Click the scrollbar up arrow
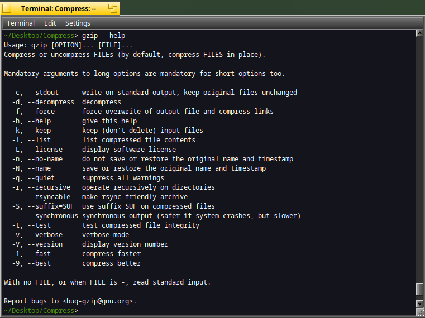 click(419, 33)
